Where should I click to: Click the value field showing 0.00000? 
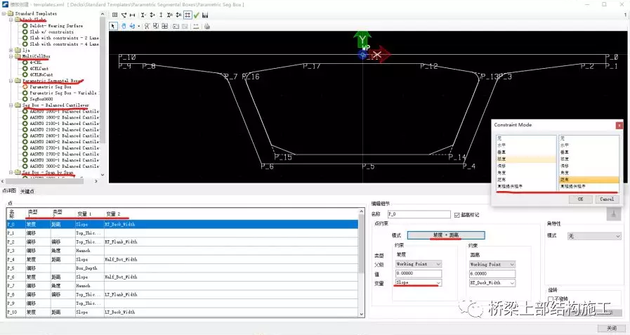point(419,273)
